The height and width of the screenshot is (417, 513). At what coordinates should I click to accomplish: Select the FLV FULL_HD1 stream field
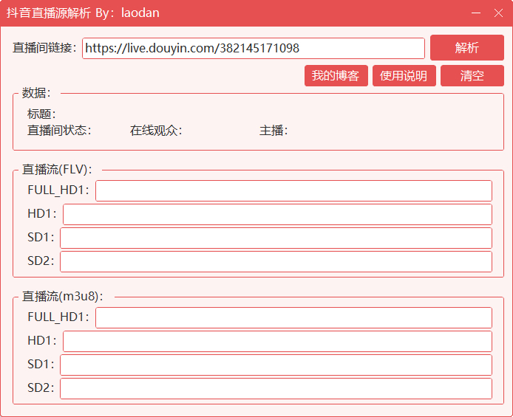click(x=293, y=190)
